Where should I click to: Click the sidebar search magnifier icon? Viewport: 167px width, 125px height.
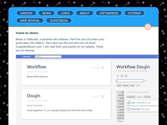pos(146,81)
